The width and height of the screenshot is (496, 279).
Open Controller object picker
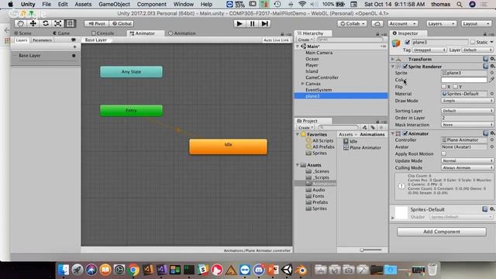[492, 139]
